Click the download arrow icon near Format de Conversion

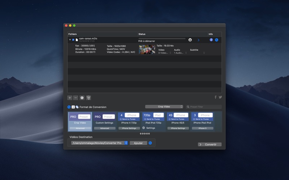pyautogui.click(x=73, y=107)
